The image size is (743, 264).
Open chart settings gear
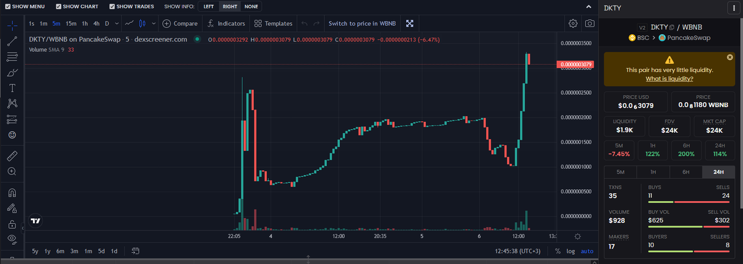point(573,23)
